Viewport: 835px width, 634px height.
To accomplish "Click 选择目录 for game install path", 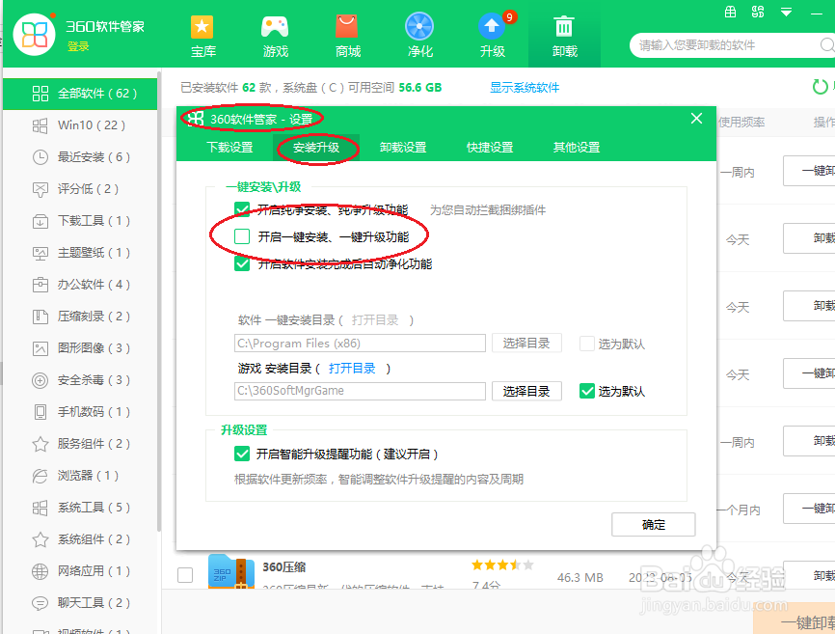I will pos(526,391).
